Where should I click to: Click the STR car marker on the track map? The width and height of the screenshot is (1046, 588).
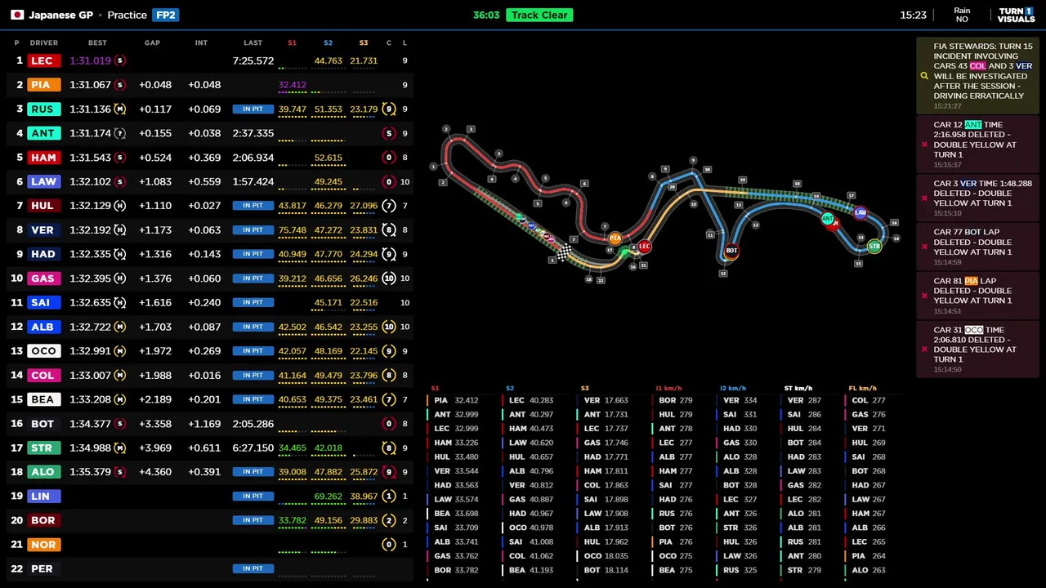874,246
